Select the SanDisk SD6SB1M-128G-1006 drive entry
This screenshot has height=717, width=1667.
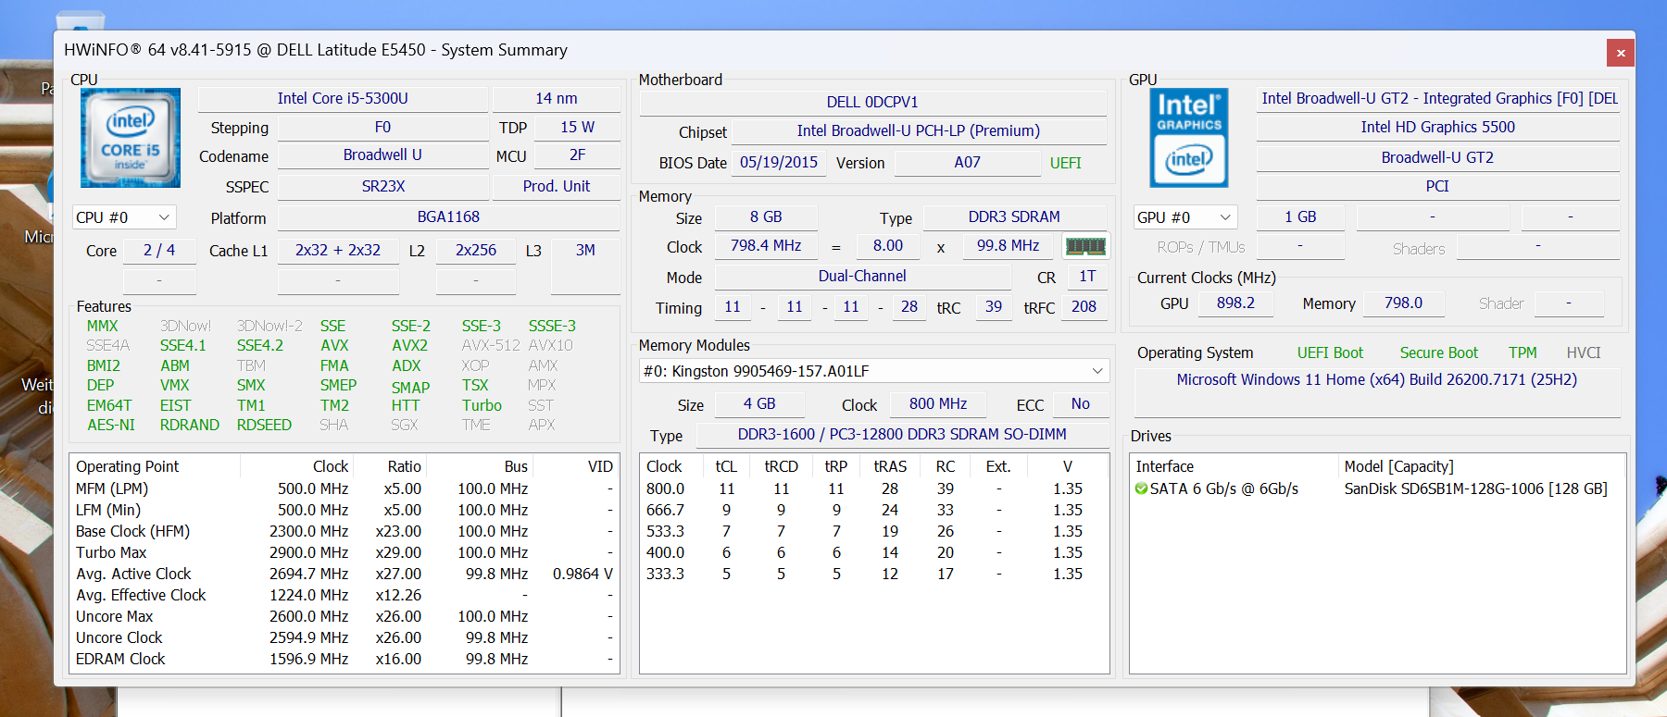[1476, 489]
